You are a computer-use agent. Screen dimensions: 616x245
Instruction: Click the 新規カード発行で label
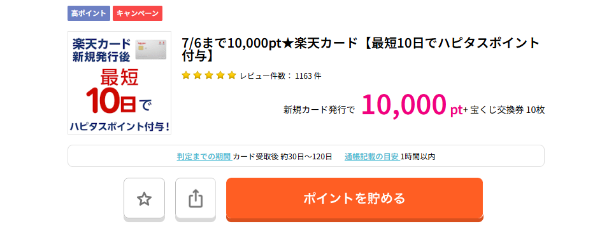click(x=319, y=110)
